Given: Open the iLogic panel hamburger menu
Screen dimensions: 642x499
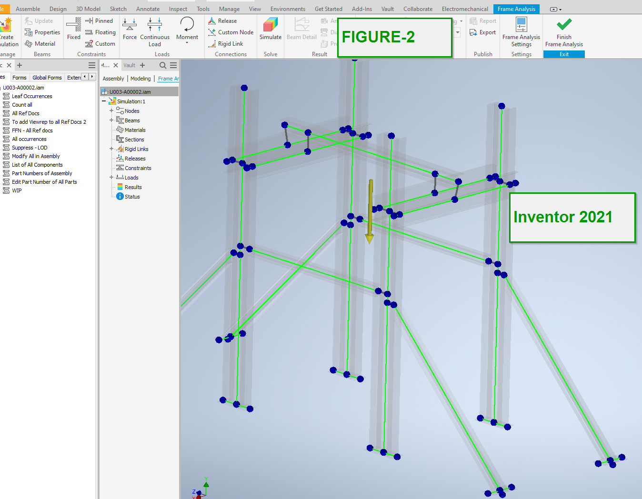Looking at the screenshot, I should pyautogui.click(x=92, y=65).
